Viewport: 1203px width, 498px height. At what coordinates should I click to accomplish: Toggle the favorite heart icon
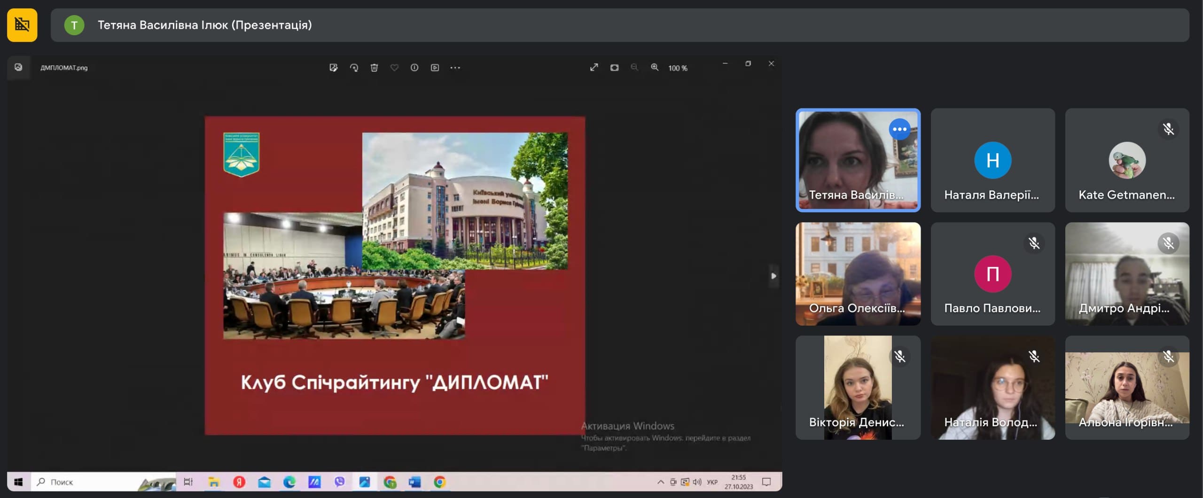click(394, 68)
